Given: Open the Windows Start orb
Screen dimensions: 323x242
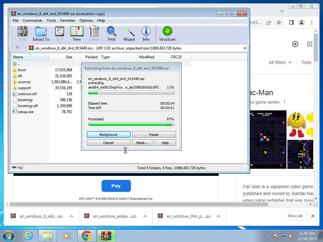Looking at the screenshot, I should 9,236.
